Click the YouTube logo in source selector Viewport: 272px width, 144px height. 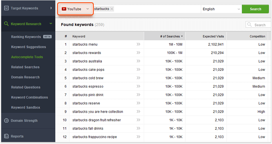pos(64,9)
